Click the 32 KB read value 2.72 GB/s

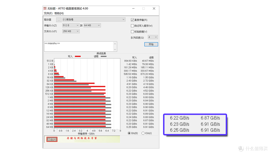pyautogui.click(x=148, y=81)
